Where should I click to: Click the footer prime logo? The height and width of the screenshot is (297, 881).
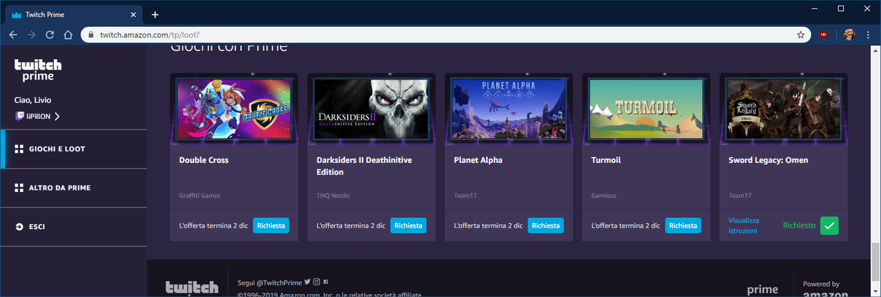point(763,289)
